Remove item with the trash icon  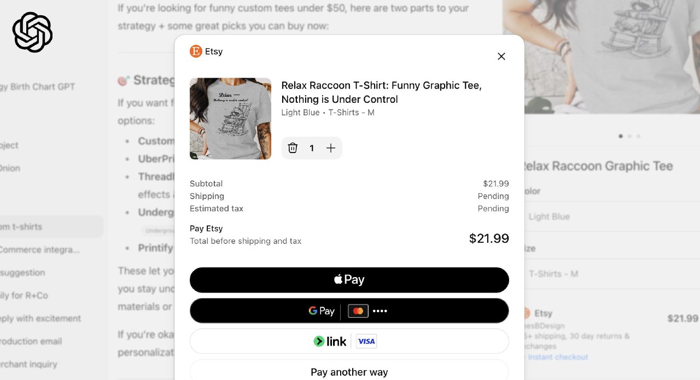click(x=293, y=148)
